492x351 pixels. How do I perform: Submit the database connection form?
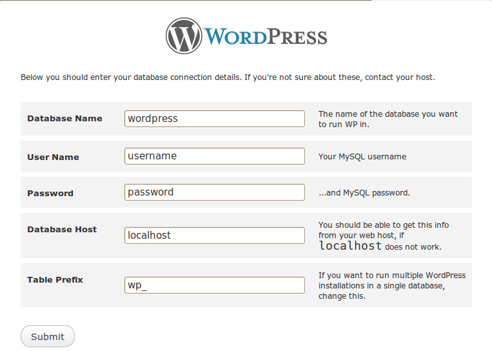(x=48, y=337)
